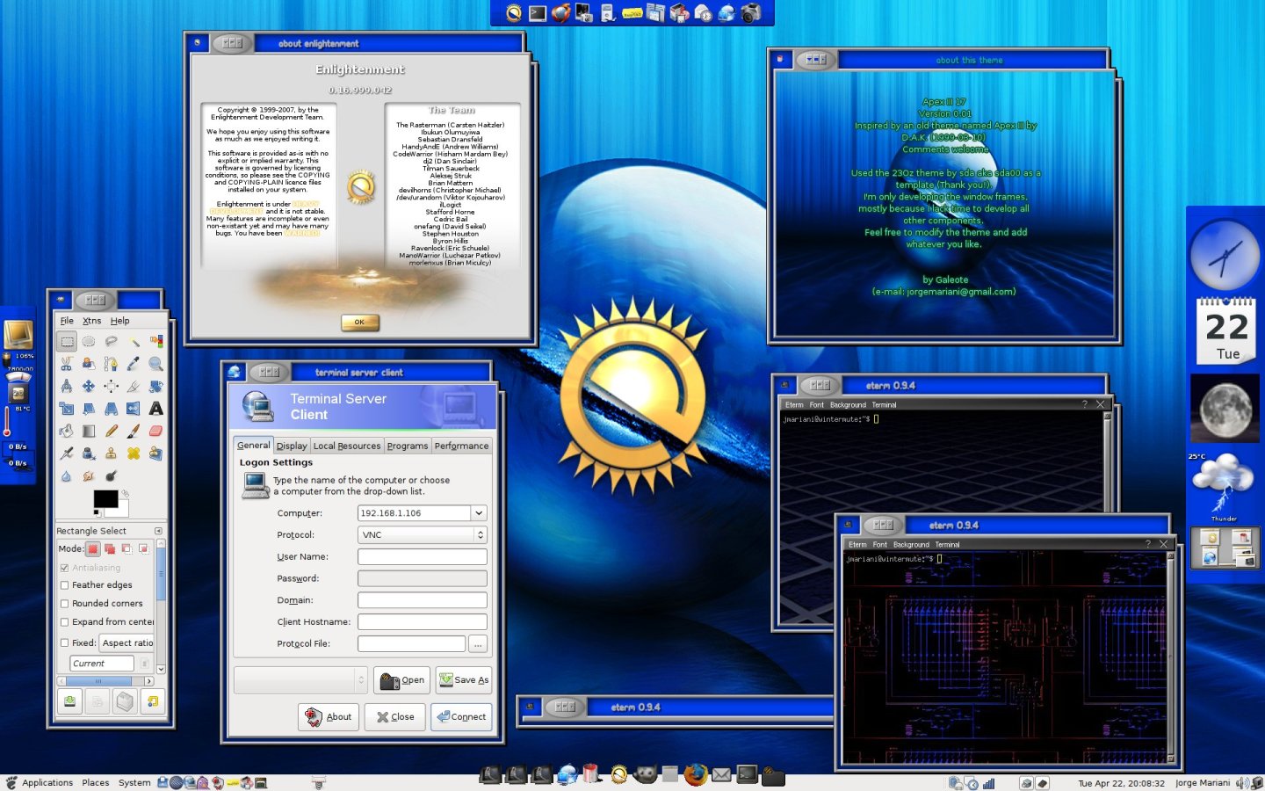1265x791 pixels.
Task: Pick the Bucket Fill tool
Action: coord(67,432)
